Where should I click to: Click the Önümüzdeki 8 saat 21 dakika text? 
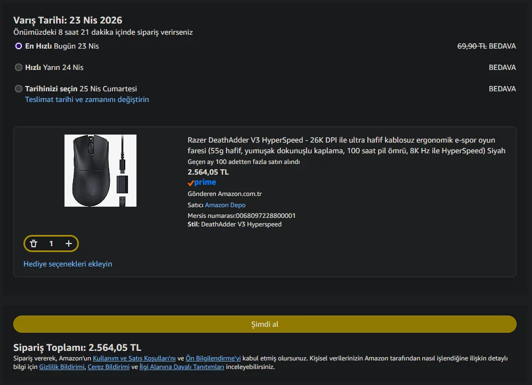click(x=103, y=32)
